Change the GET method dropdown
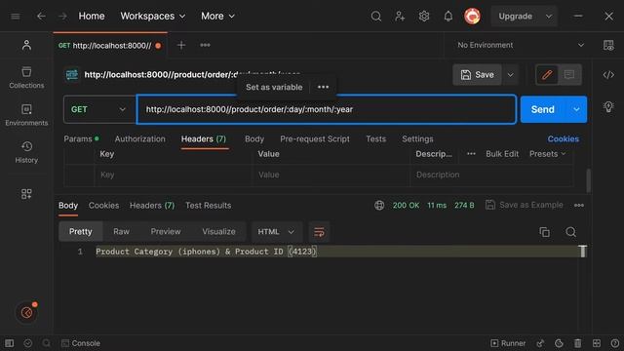This screenshot has width=624, height=351. point(98,109)
